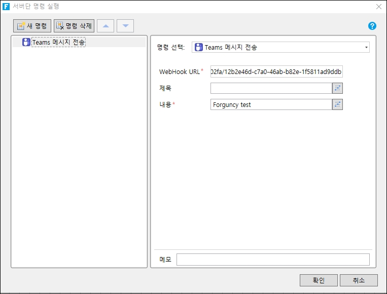Select the Teams 메시지 전송 command in the list
The height and width of the screenshot is (294, 387).
(58, 43)
